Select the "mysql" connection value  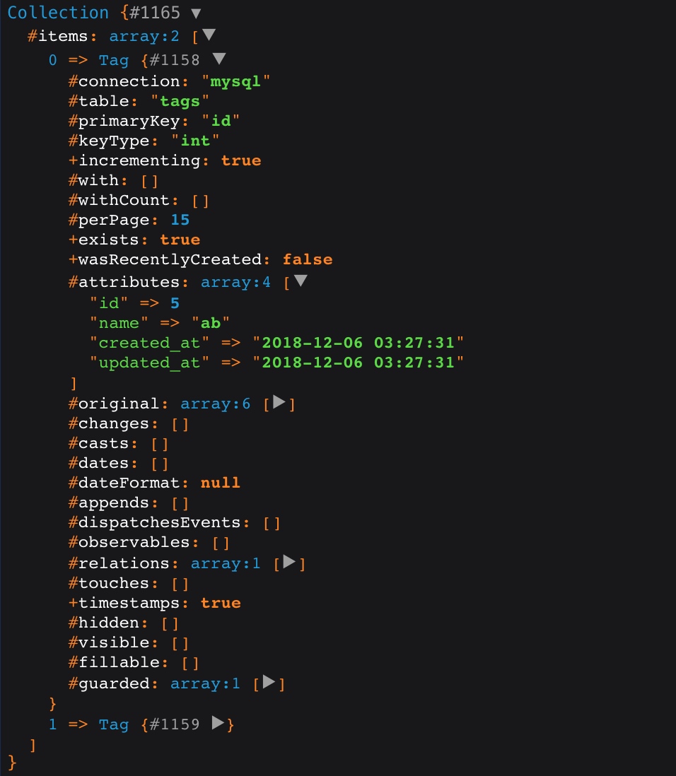[235, 81]
